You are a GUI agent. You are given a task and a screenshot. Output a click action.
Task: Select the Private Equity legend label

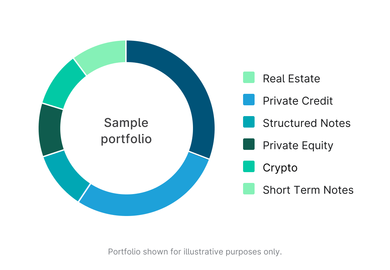click(x=298, y=145)
